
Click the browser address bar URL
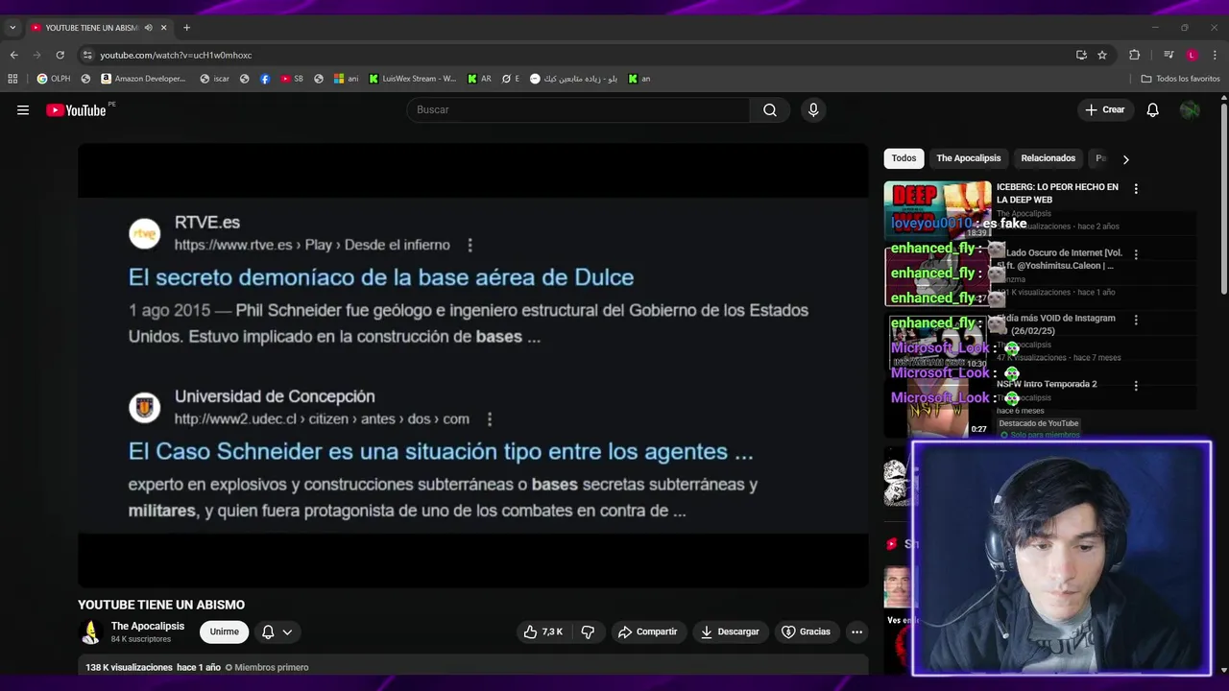point(176,55)
